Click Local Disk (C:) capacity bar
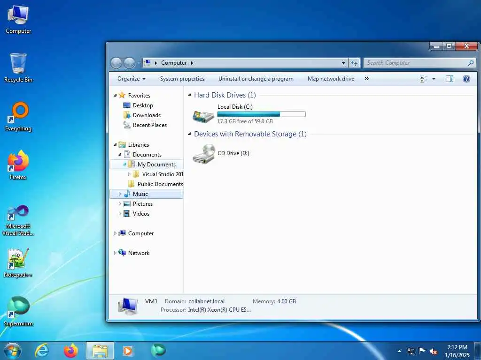 click(261, 114)
